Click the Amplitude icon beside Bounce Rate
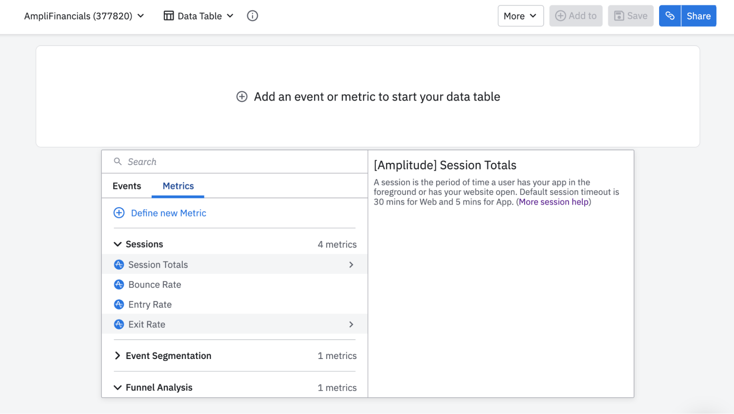Viewport: 734px width, 414px height. point(119,285)
